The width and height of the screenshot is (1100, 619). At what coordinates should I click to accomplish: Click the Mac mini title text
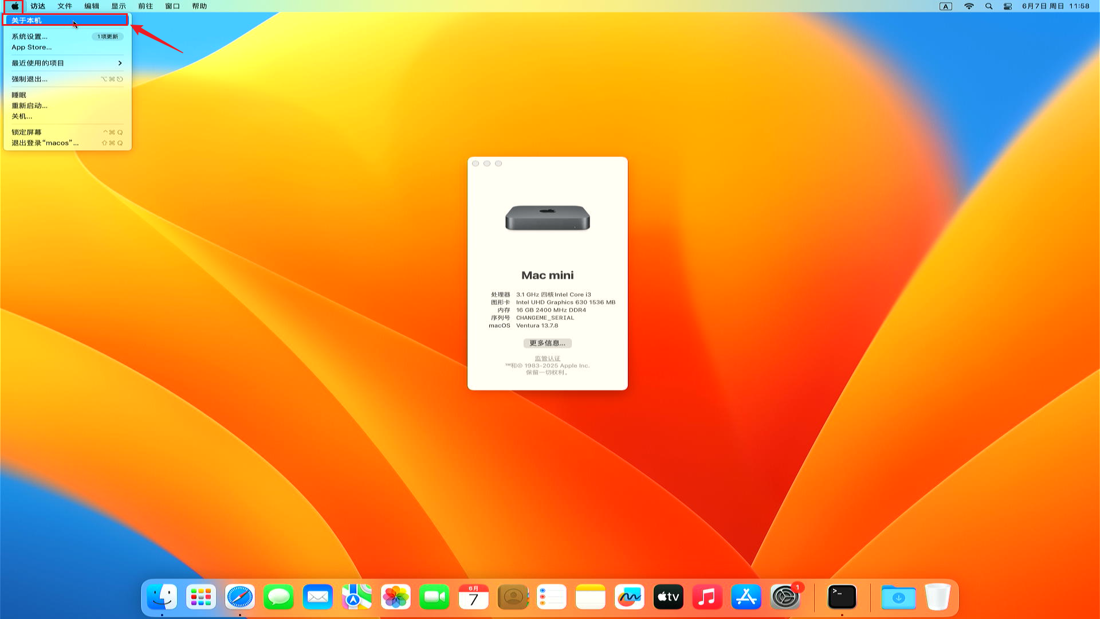(547, 276)
